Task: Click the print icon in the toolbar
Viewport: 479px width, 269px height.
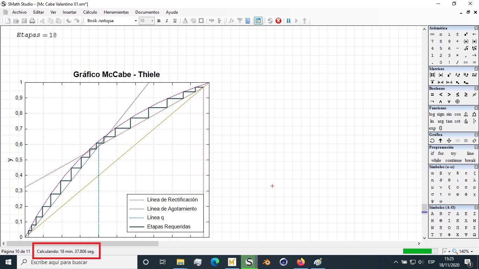Action: pos(32,21)
